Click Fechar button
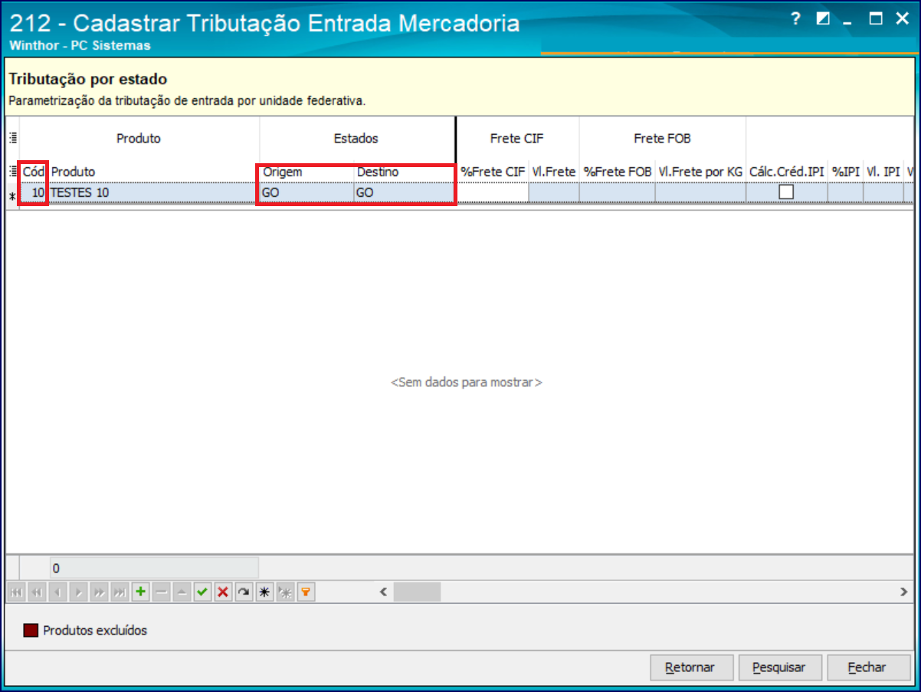Screen dimensions: 921x692 868,667
